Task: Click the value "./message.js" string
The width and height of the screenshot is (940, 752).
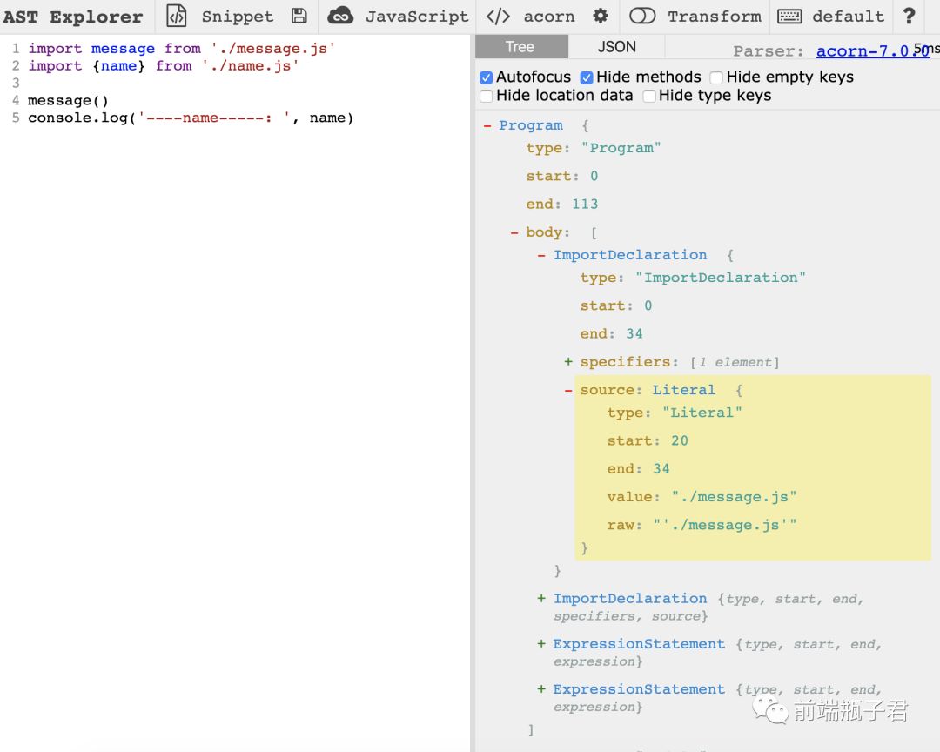Action: pos(735,496)
